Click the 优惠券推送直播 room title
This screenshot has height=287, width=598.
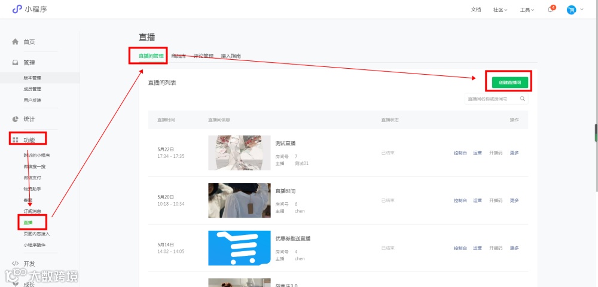pos(293,239)
